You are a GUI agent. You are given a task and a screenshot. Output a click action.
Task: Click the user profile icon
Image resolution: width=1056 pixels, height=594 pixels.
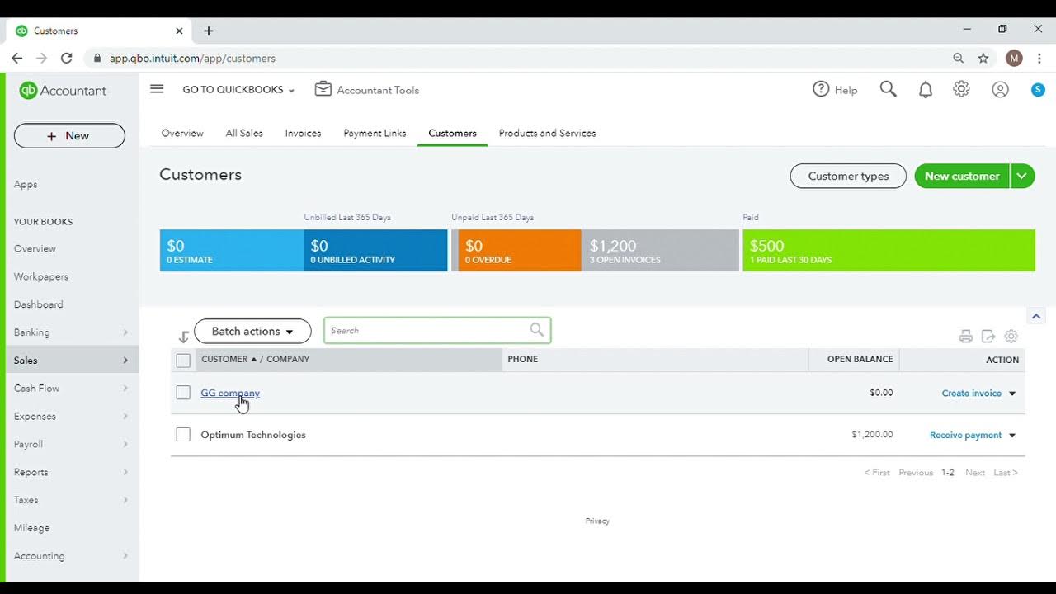click(x=1000, y=90)
